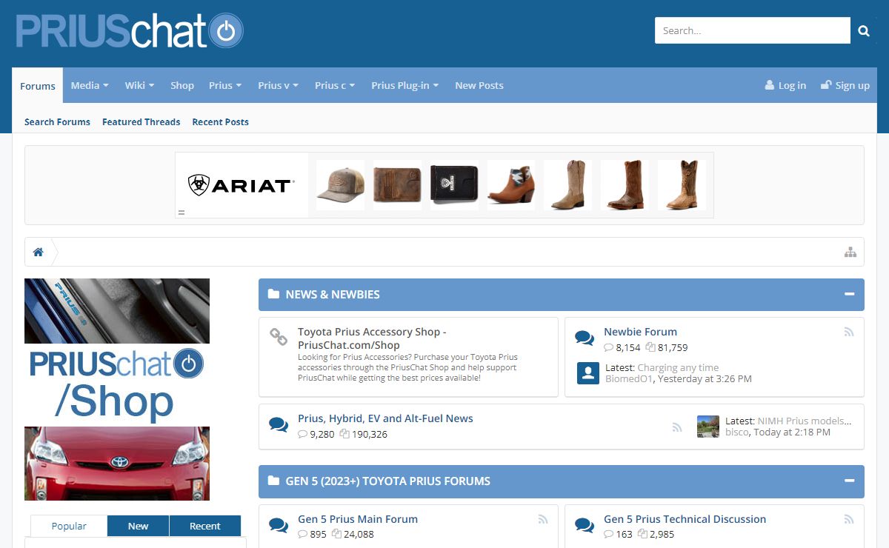Click the Newbie Forum chat bubbles icon

coord(585,338)
